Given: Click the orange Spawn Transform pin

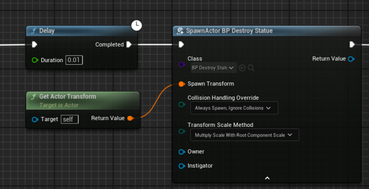Looking at the screenshot, I should (181, 84).
